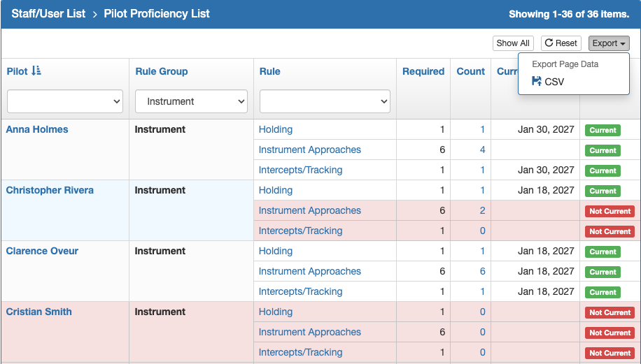Click count 2 for Christopher Rivera's Instrument Approaches
641x364 pixels.
pyautogui.click(x=482, y=210)
